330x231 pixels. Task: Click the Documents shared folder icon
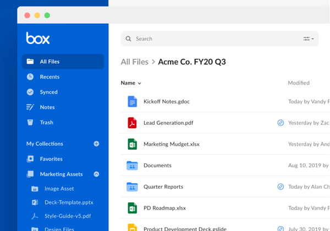pos(132,166)
